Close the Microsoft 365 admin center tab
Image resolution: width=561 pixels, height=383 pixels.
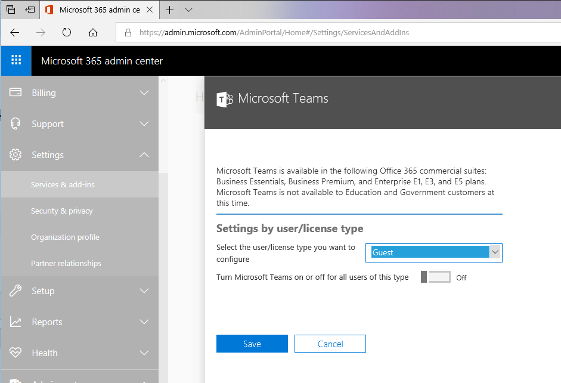(x=150, y=10)
